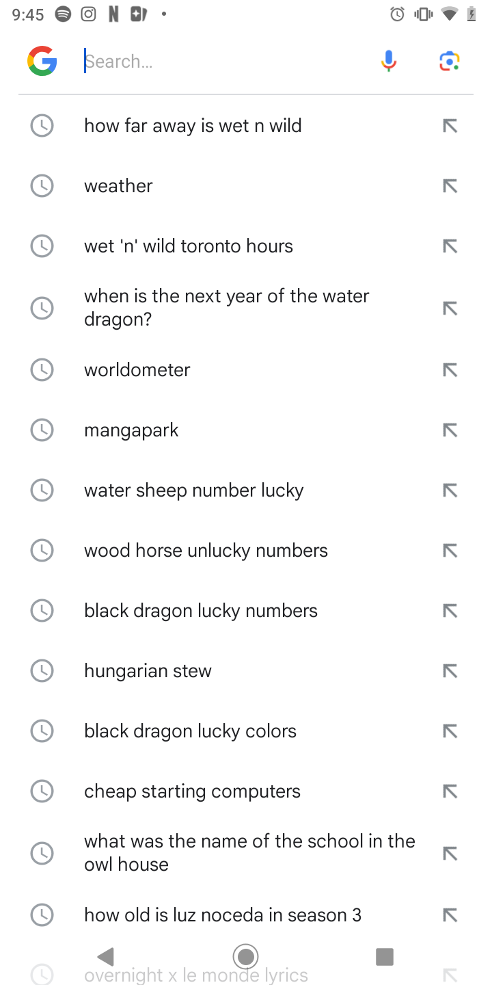Open Google Lens camera search
The width and height of the screenshot is (492, 985).
449,62
